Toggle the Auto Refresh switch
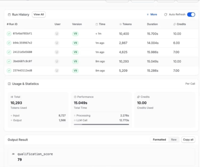 (x=191, y=15)
